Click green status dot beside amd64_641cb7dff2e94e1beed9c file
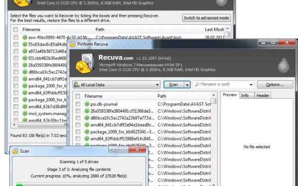This screenshot has width=298, height=186. point(87,124)
